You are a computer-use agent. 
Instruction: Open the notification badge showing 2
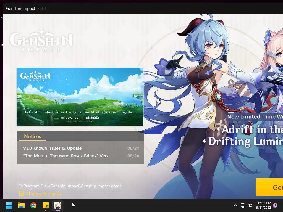click(275, 205)
